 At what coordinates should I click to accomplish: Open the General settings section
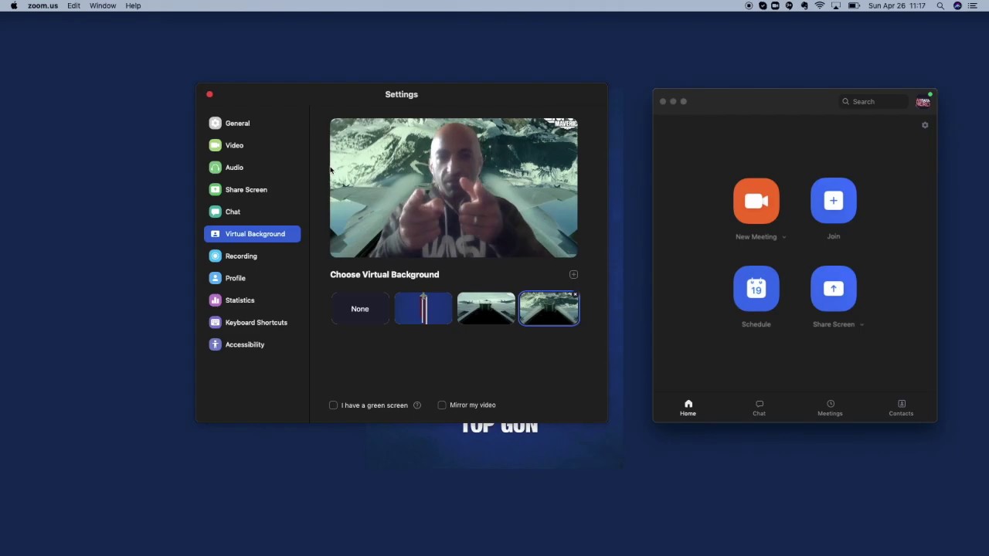pos(252,123)
